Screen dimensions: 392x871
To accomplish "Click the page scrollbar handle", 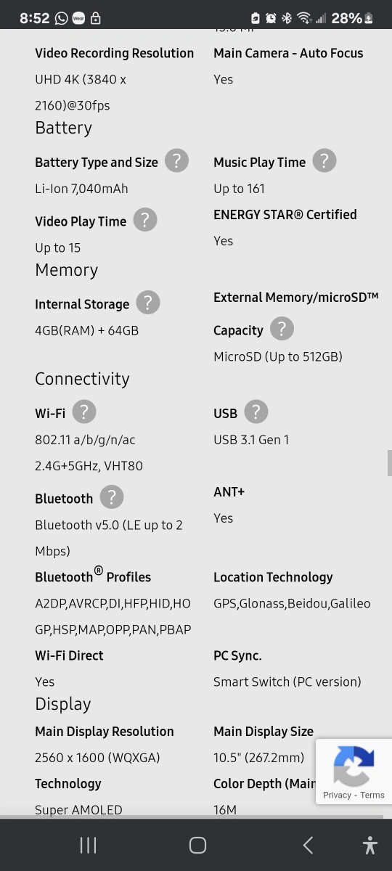I will [390, 462].
